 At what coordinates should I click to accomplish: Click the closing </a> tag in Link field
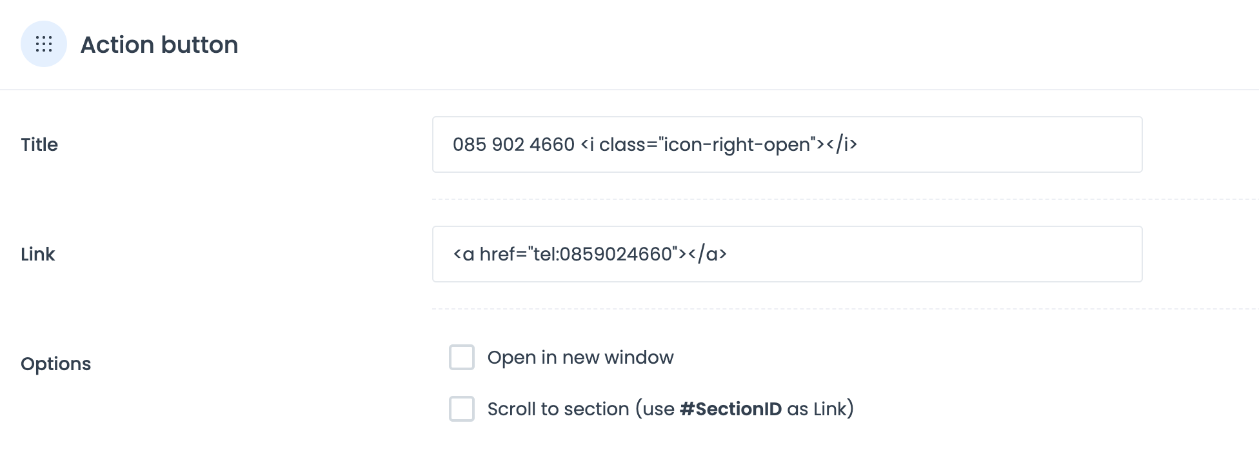(708, 254)
